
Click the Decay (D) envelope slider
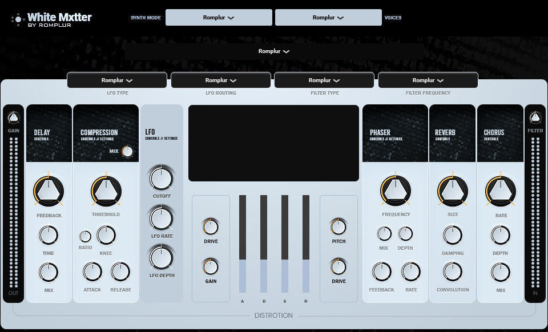[x=264, y=244]
